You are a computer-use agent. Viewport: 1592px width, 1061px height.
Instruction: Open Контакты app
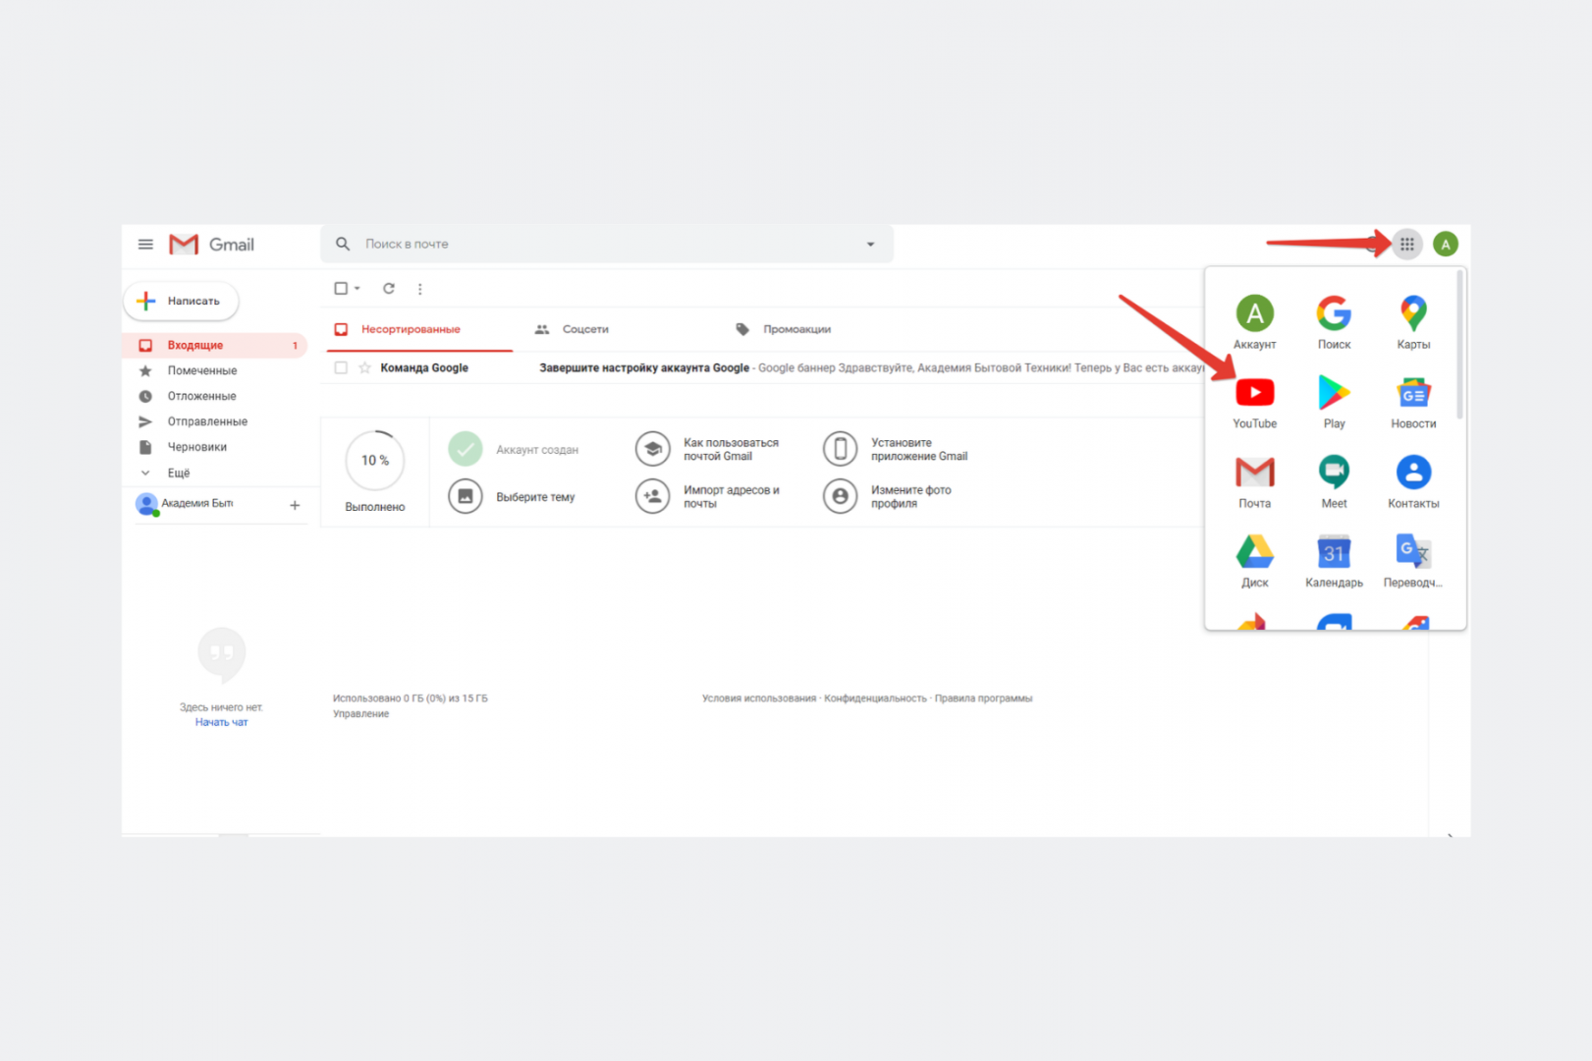pos(1413,481)
